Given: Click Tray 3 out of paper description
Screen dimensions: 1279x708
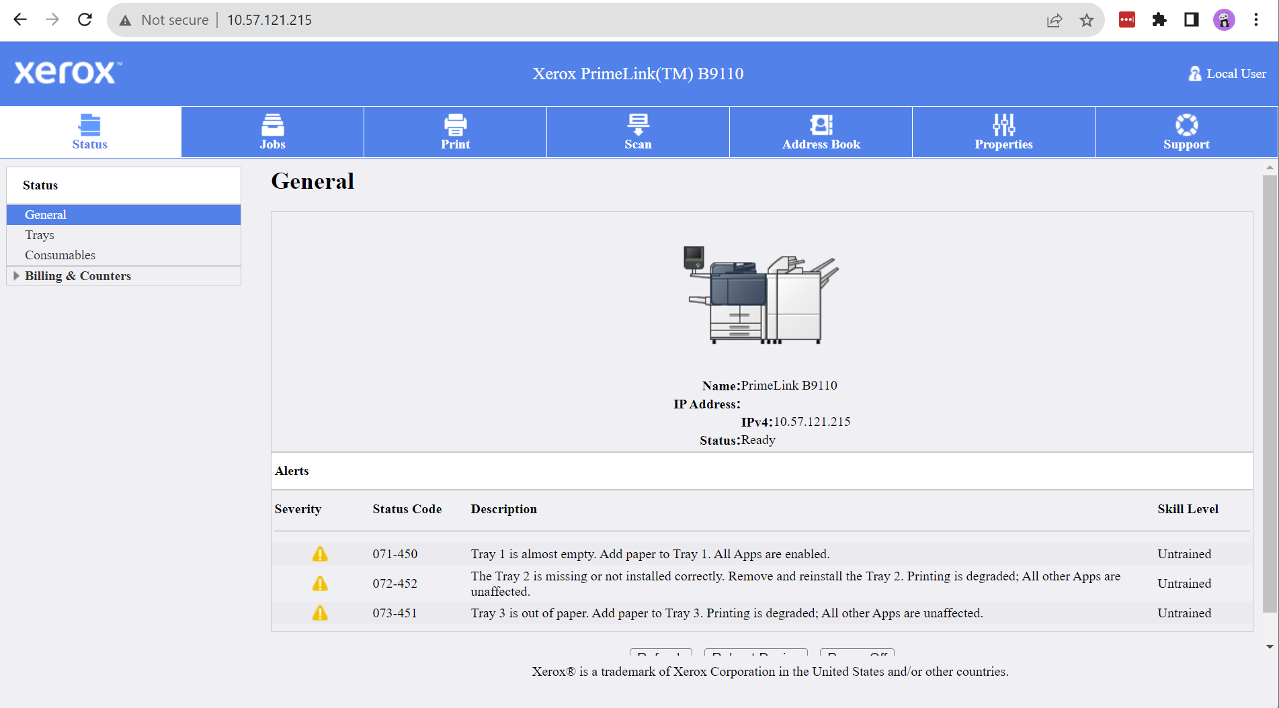Looking at the screenshot, I should click(727, 613).
